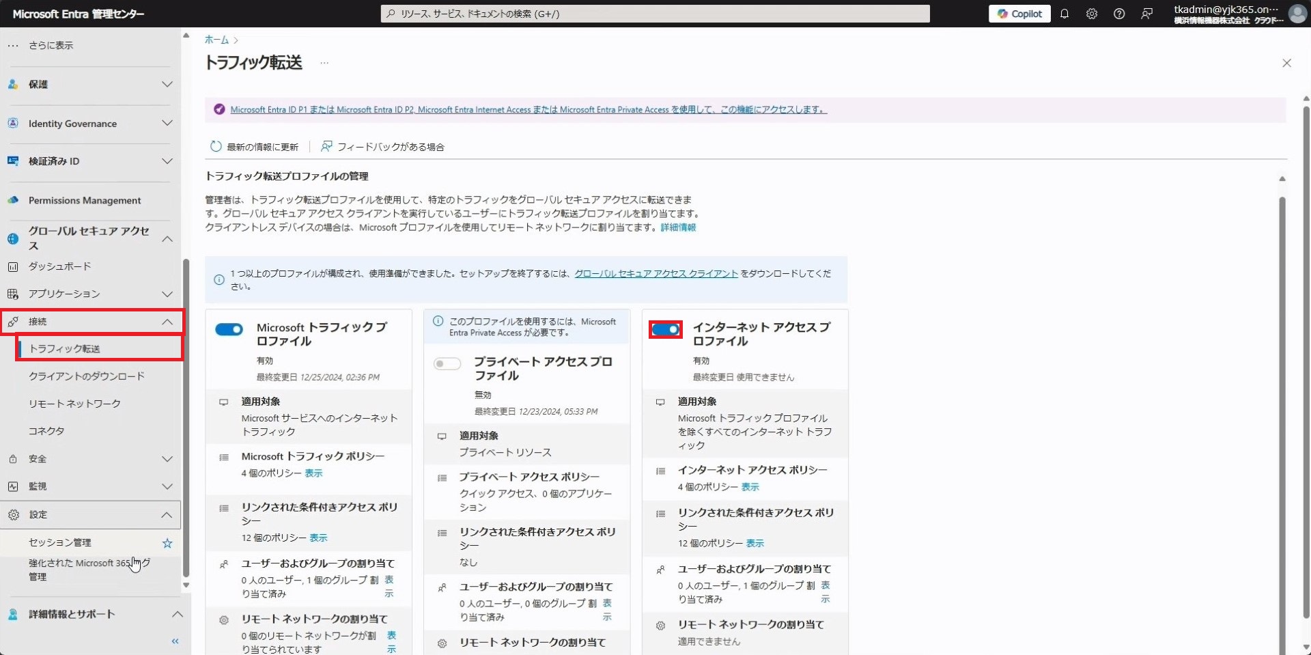Click the 詳細情報 link after the description
Image resolution: width=1311 pixels, height=655 pixels.
678,227
